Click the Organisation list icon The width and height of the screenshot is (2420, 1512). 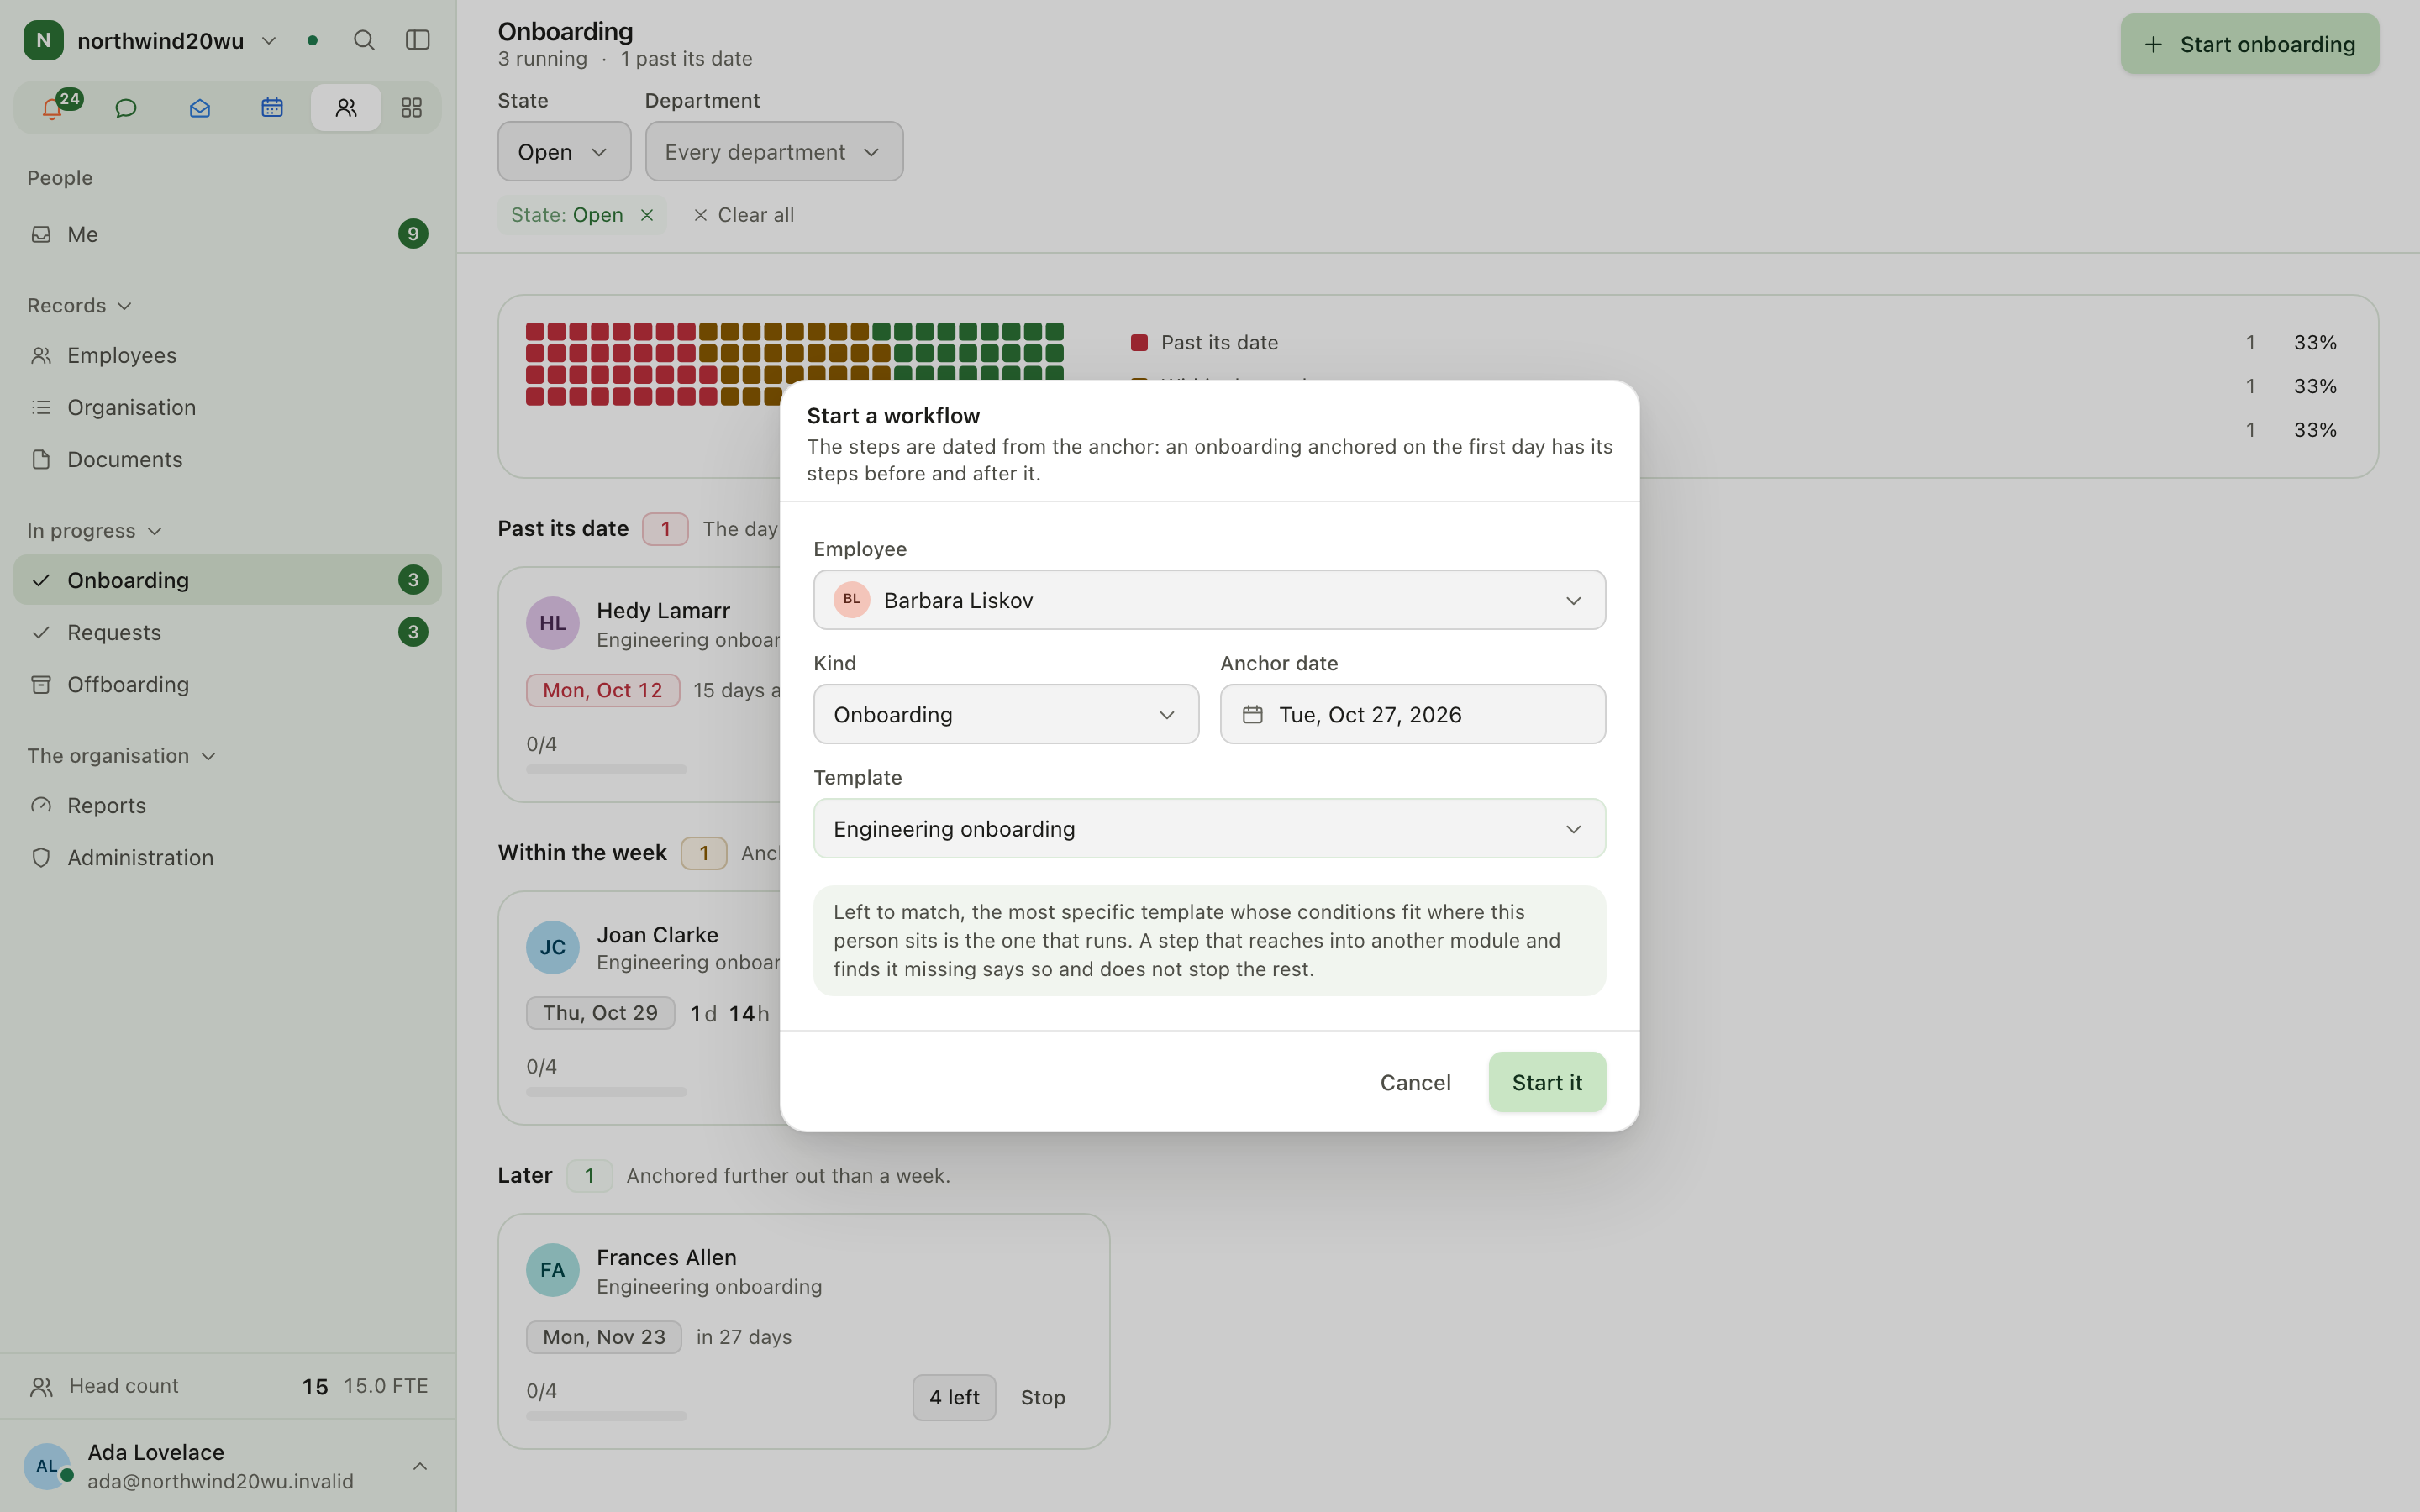coord(41,407)
